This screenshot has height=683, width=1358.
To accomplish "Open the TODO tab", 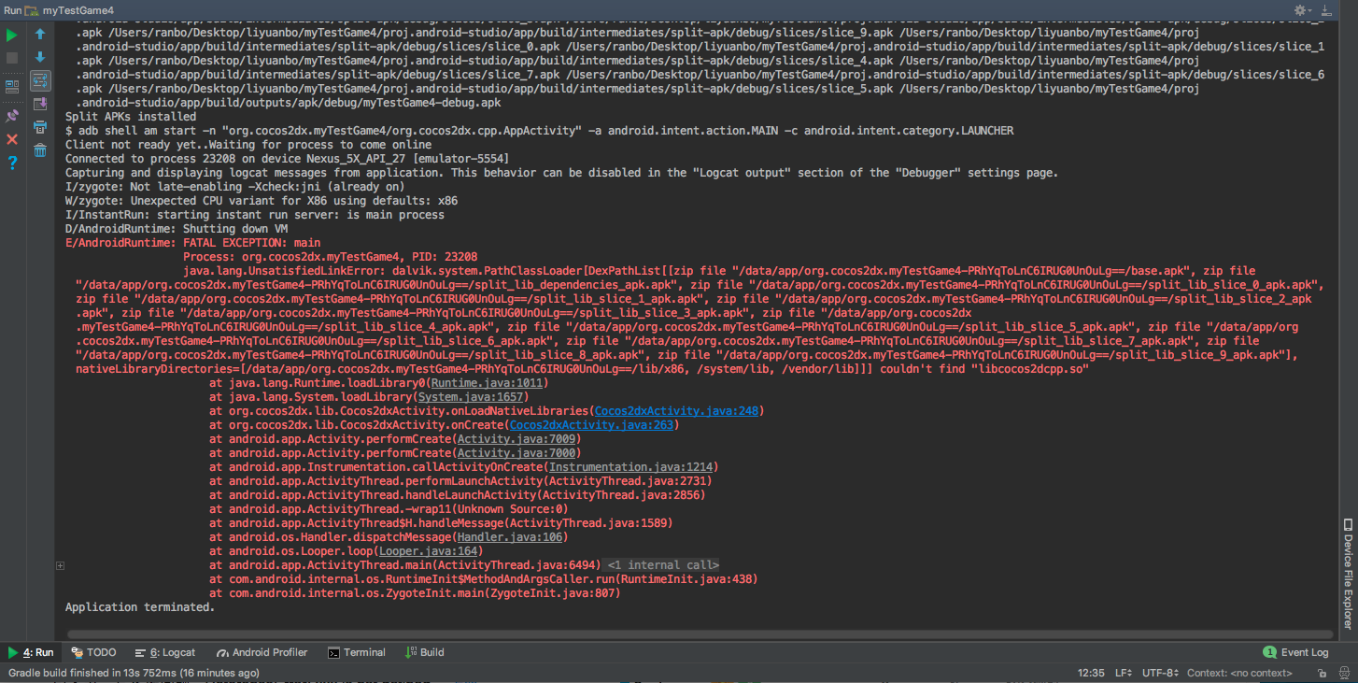I will (94, 652).
